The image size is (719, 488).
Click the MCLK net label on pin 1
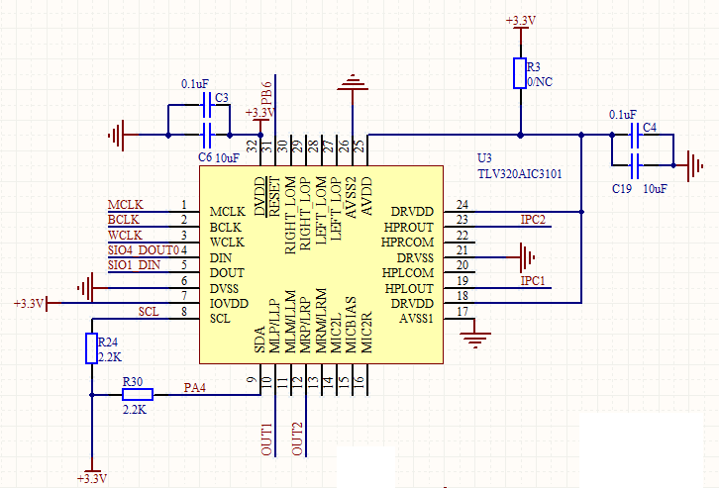[x=125, y=204]
